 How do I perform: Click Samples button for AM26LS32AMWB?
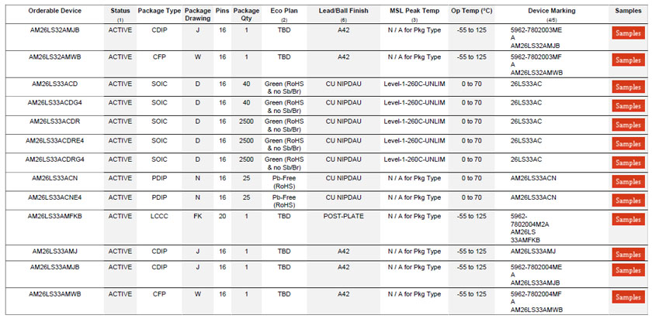point(628,60)
